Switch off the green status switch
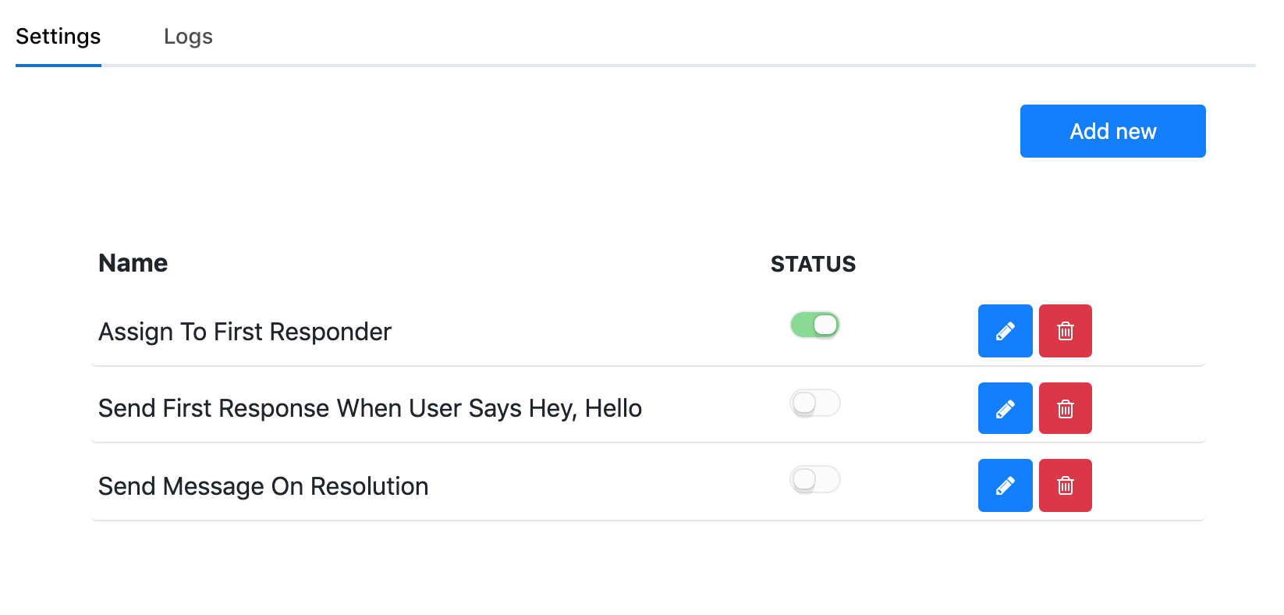Screen dimensions: 1284x615 pyautogui.click(x=814, y=325)
